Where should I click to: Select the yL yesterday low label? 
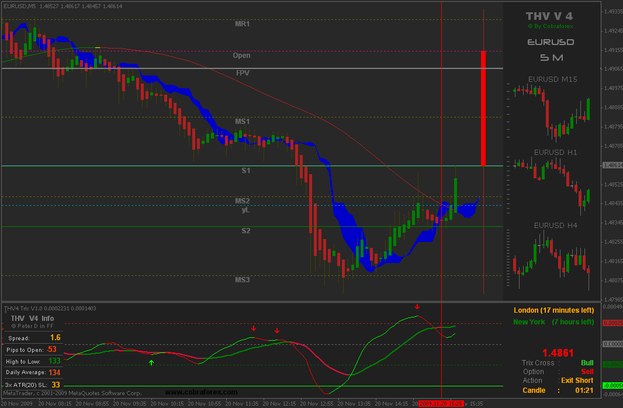(246, 210)
